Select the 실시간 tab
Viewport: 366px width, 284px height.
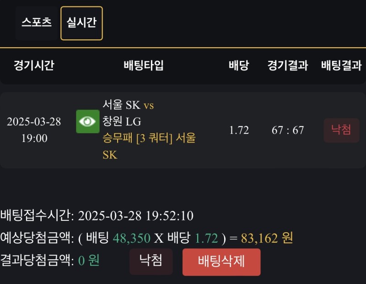tap(81, 23)
